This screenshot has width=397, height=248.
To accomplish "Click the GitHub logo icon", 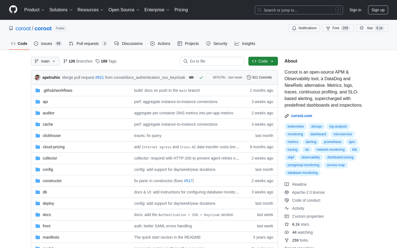I will (13, 10).
